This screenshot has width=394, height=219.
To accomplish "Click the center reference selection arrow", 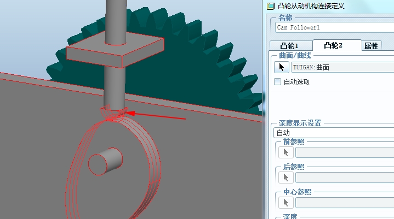I will (286, 203).
